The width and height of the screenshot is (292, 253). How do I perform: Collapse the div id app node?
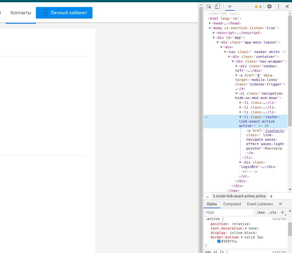[x=214, y=37]
